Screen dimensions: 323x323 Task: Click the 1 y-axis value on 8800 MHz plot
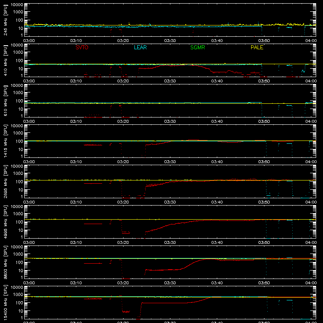click(x=22, y=277)
